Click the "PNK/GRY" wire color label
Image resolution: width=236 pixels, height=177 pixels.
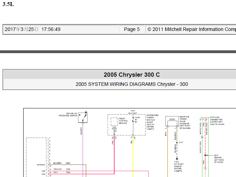point(58,169)
